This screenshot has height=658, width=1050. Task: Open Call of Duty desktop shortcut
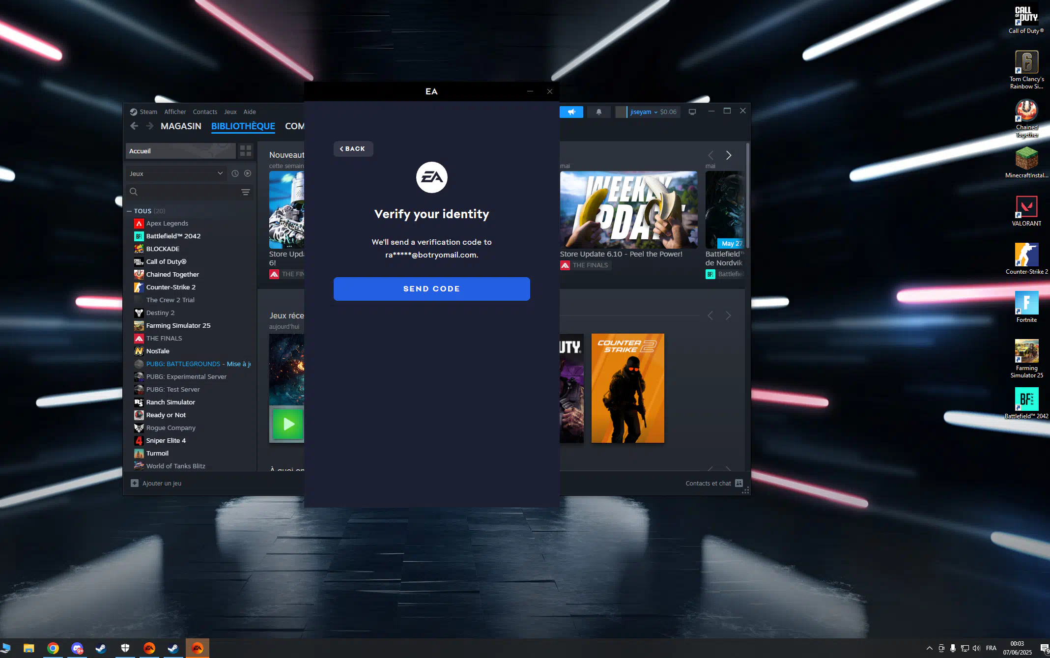1026,19
